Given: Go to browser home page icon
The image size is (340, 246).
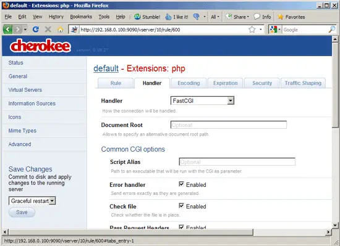Looking at the screenshot, I should (61, 30).
